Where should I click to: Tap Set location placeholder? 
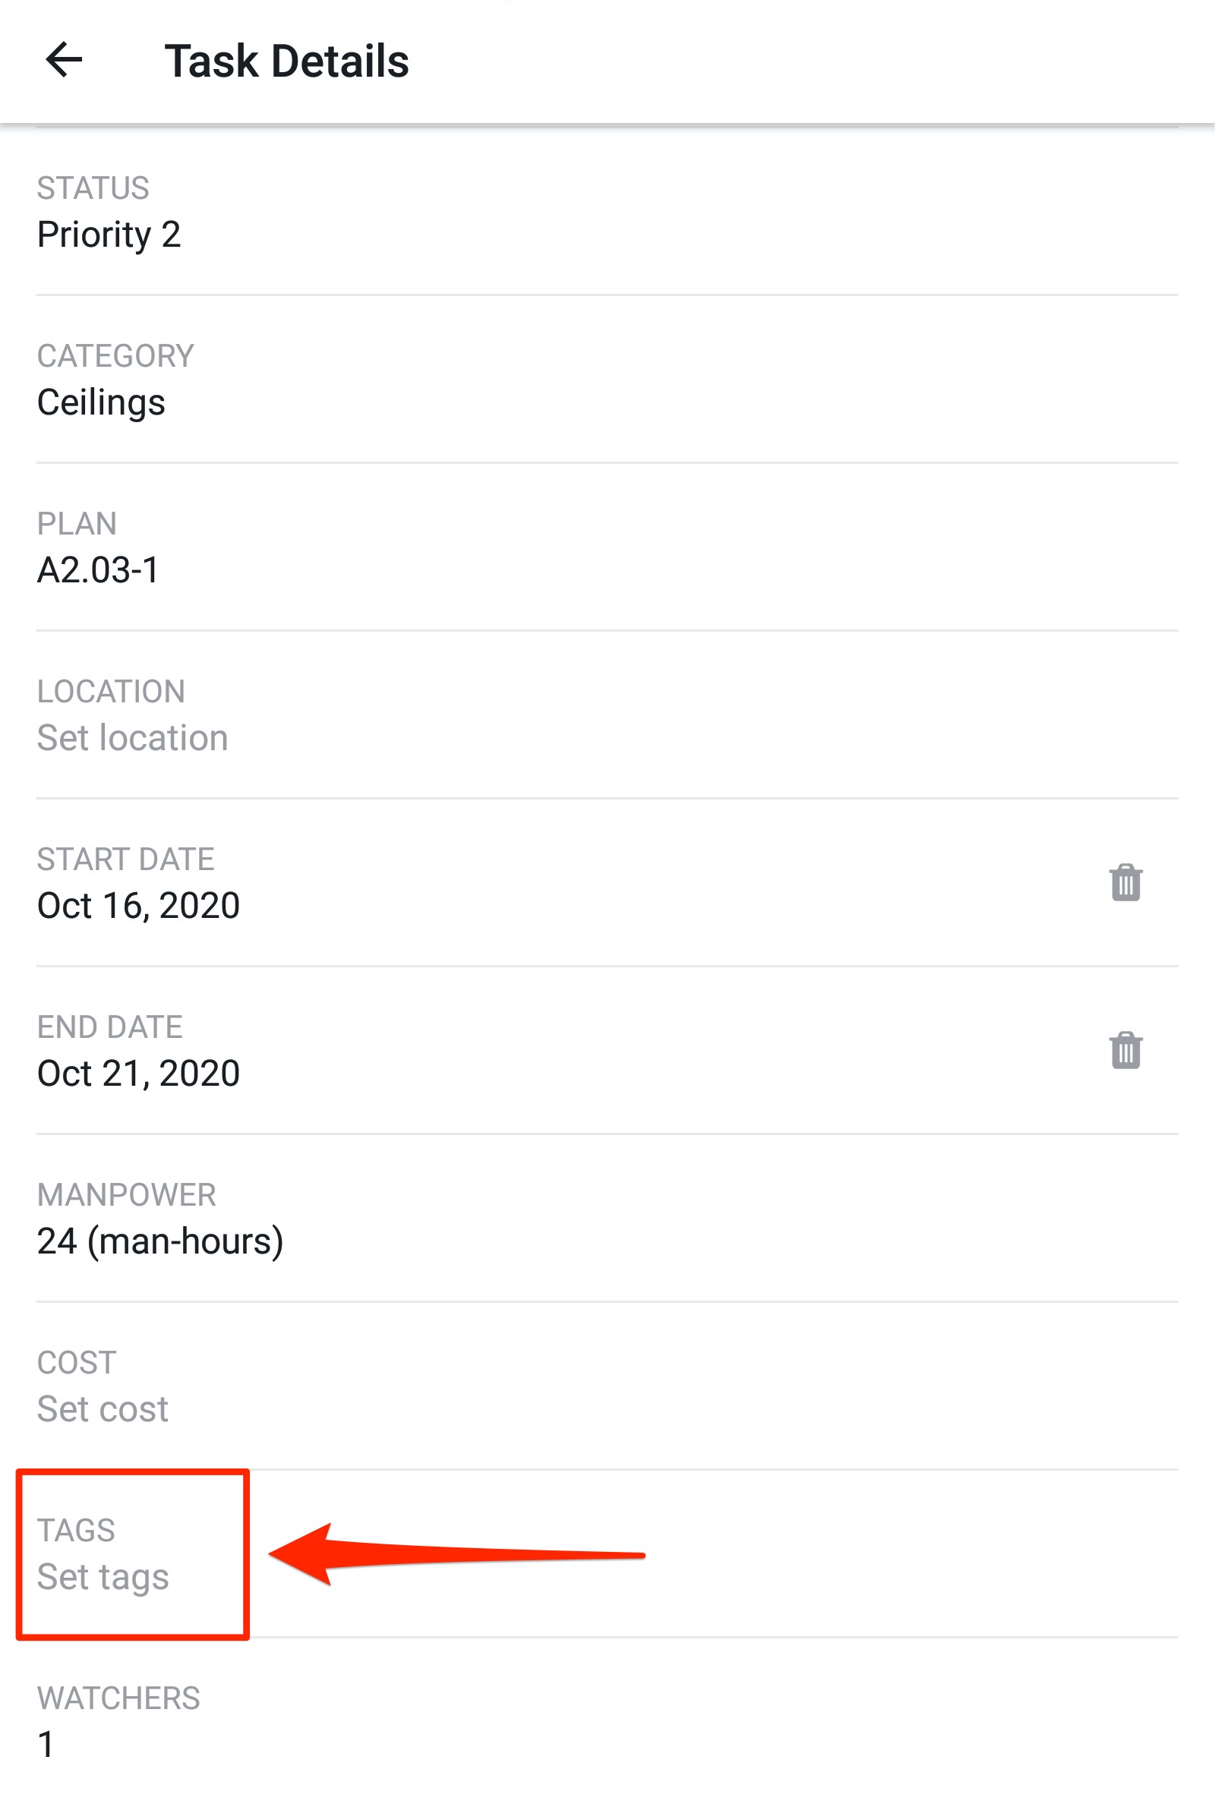pos(132,737)
